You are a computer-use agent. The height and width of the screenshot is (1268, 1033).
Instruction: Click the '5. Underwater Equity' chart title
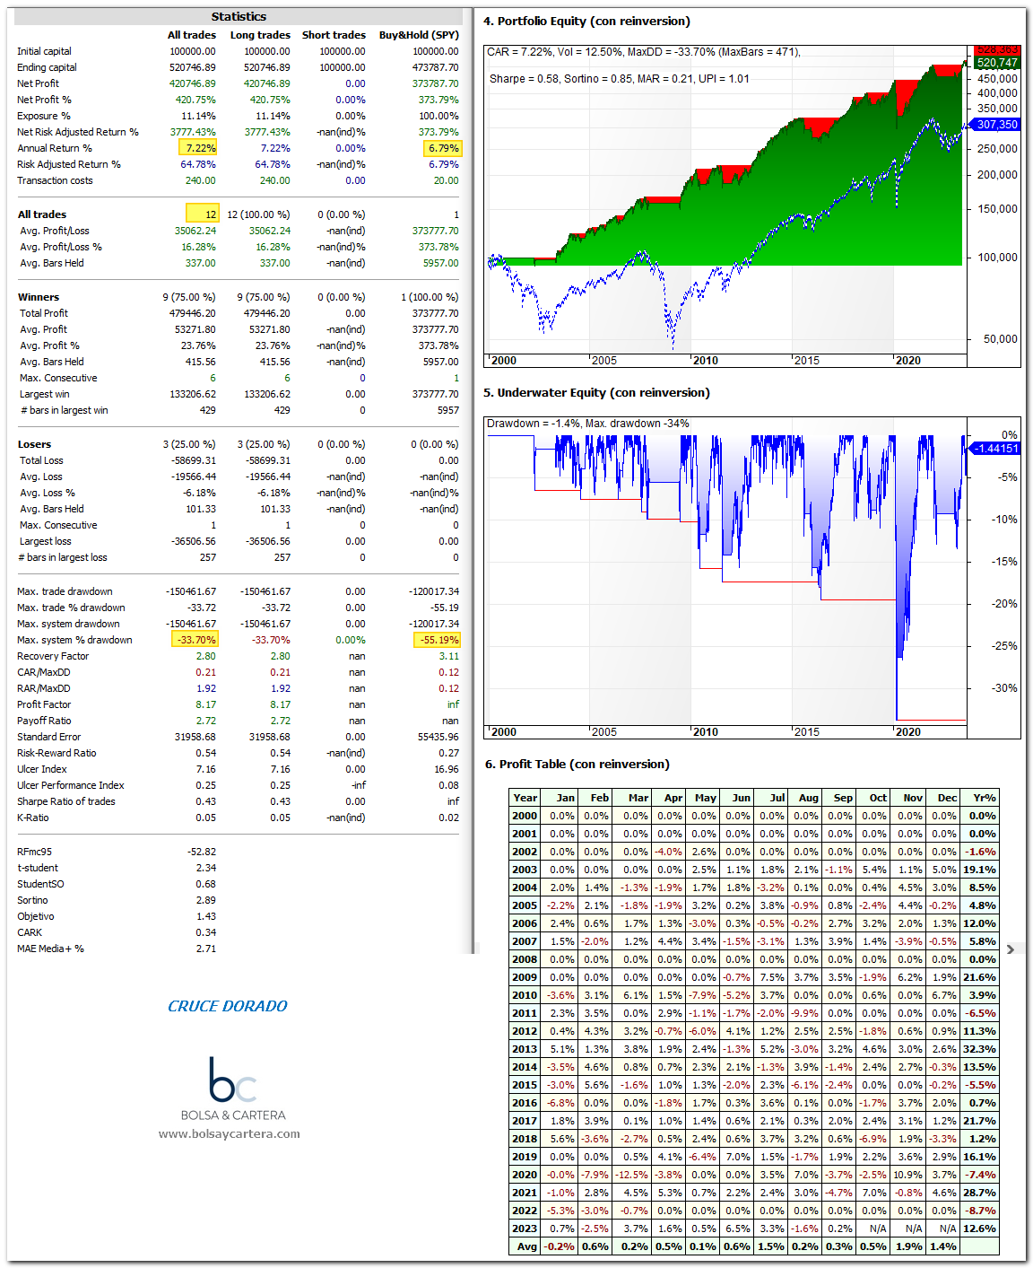(x=596, y=392)
